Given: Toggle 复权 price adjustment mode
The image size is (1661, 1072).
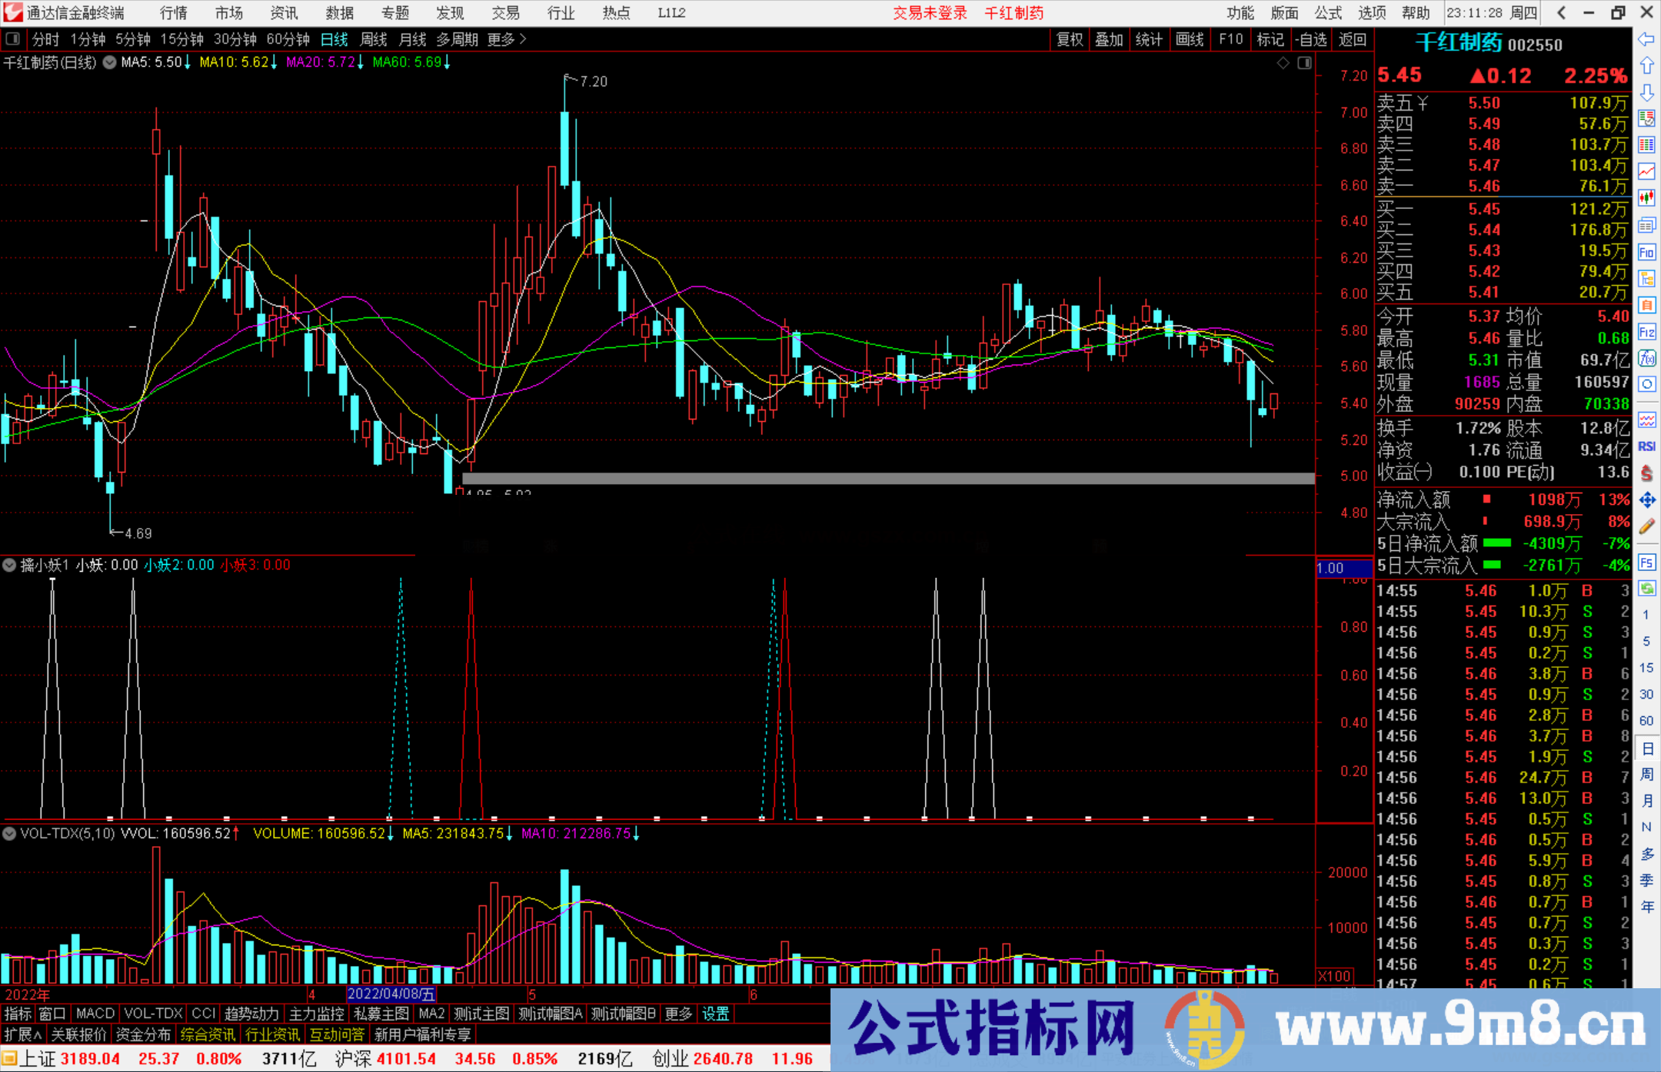Looking at the screenshot, I should 1070,39.
